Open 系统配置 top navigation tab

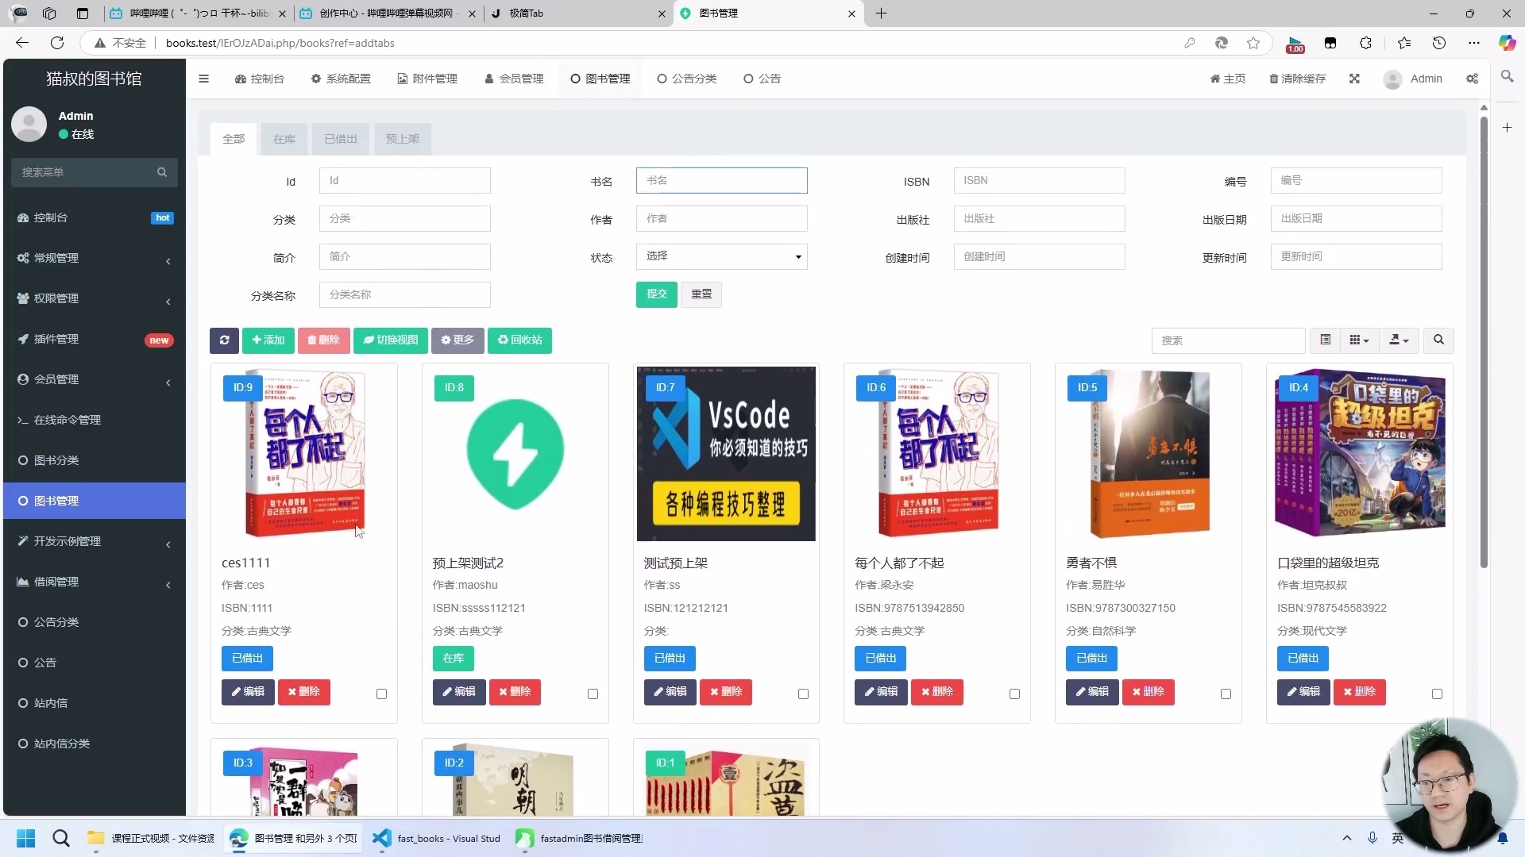341,79
